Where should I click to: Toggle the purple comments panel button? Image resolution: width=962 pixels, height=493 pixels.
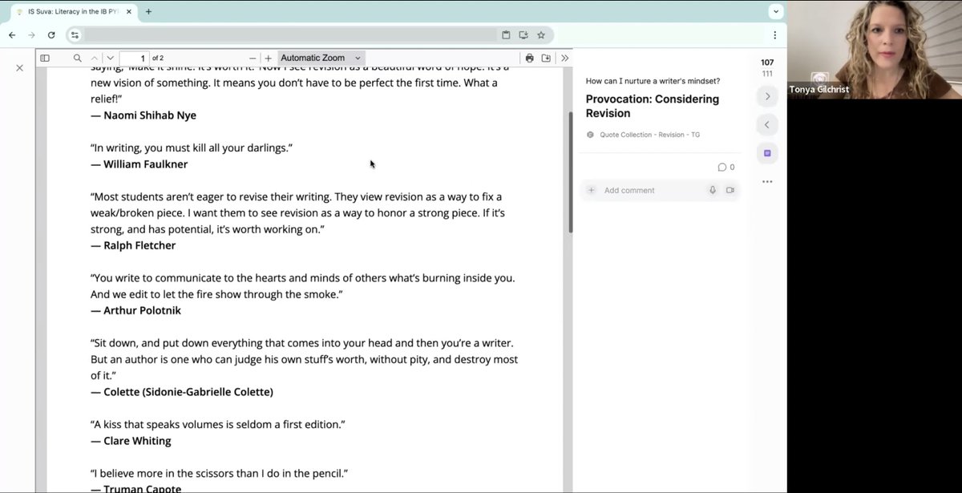click(x=767, y=152)
